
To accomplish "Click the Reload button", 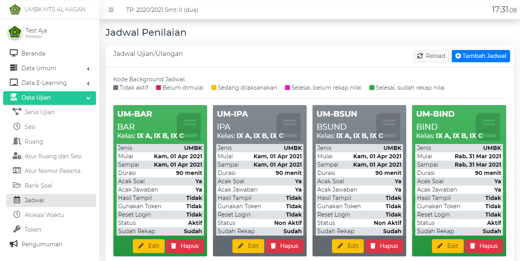I will click(431, 56).
